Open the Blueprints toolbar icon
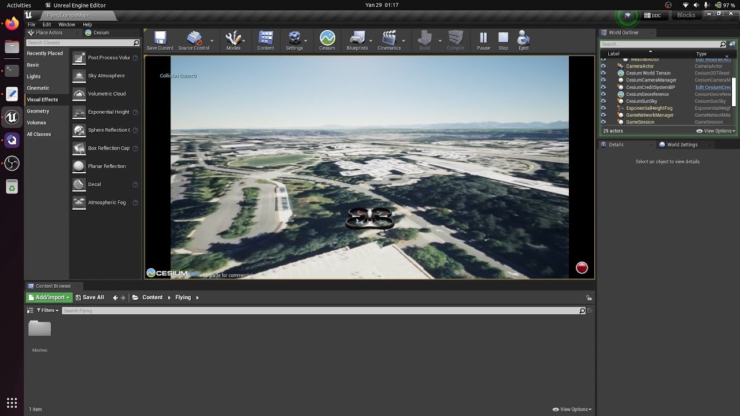This screenshot has height=416, width=740. pyautogui.click(x=357, y=40)
